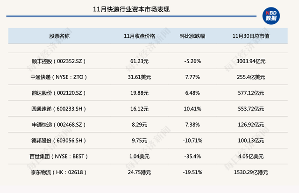Click the change value 10.41%
Viewport: 299px width, 193px height.
pos(192,109)
